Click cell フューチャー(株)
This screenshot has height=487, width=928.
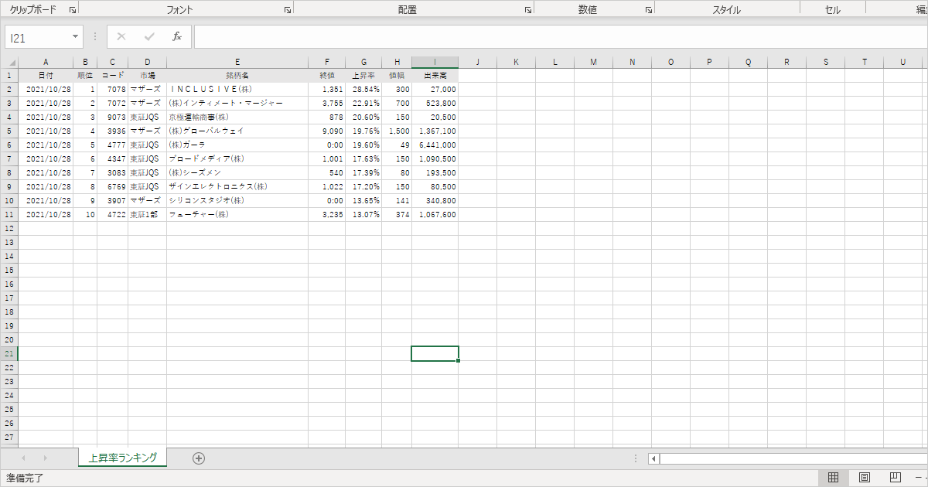(x=237, y=215)
